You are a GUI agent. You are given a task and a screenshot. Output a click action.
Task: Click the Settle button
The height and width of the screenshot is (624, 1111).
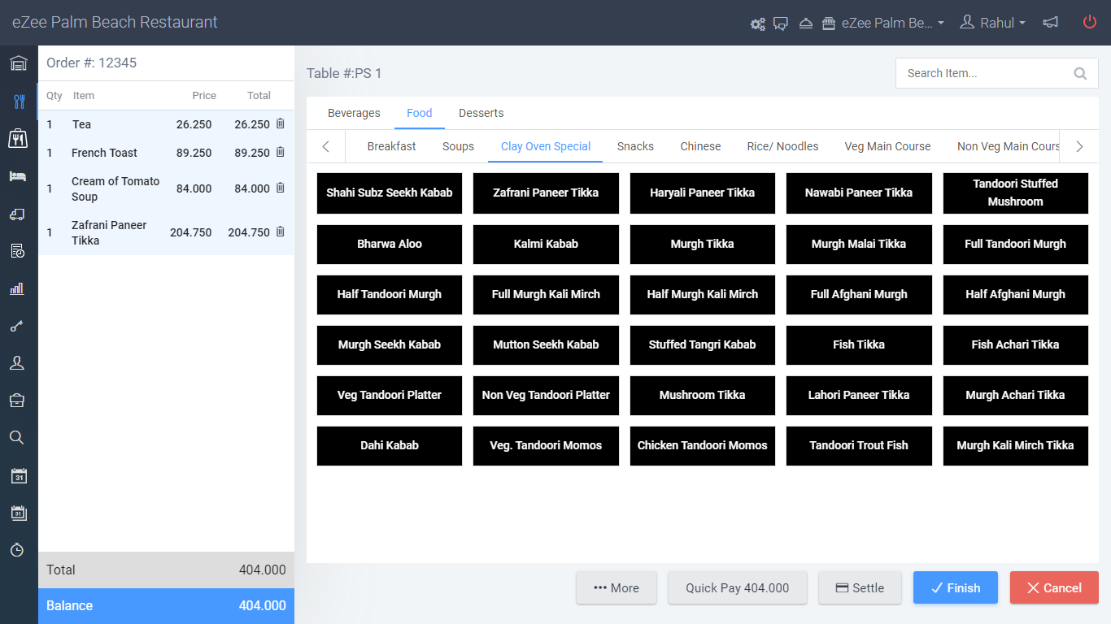click(x=860, y=588)
